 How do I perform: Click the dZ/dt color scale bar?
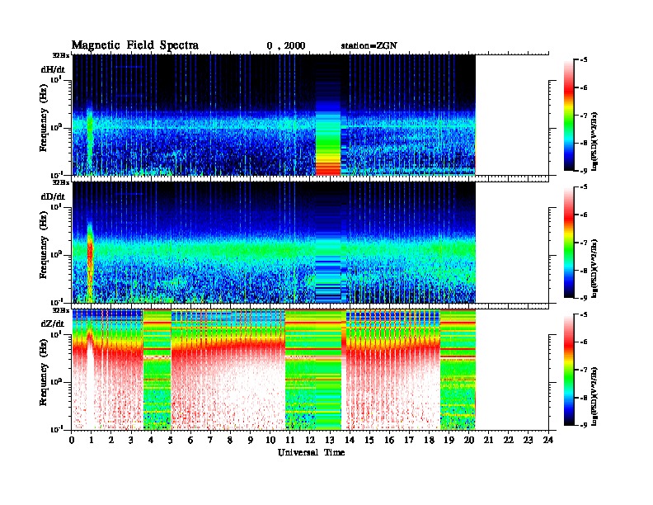(x=569, y=370)
